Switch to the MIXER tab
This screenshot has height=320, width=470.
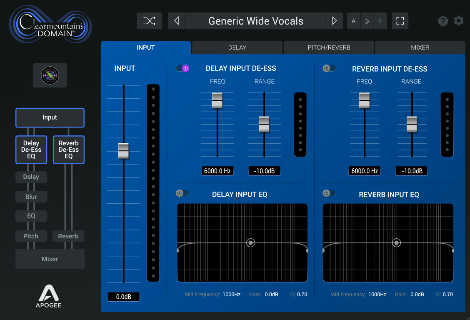[420, 47]
